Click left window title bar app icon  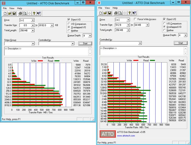coord(4,3)
